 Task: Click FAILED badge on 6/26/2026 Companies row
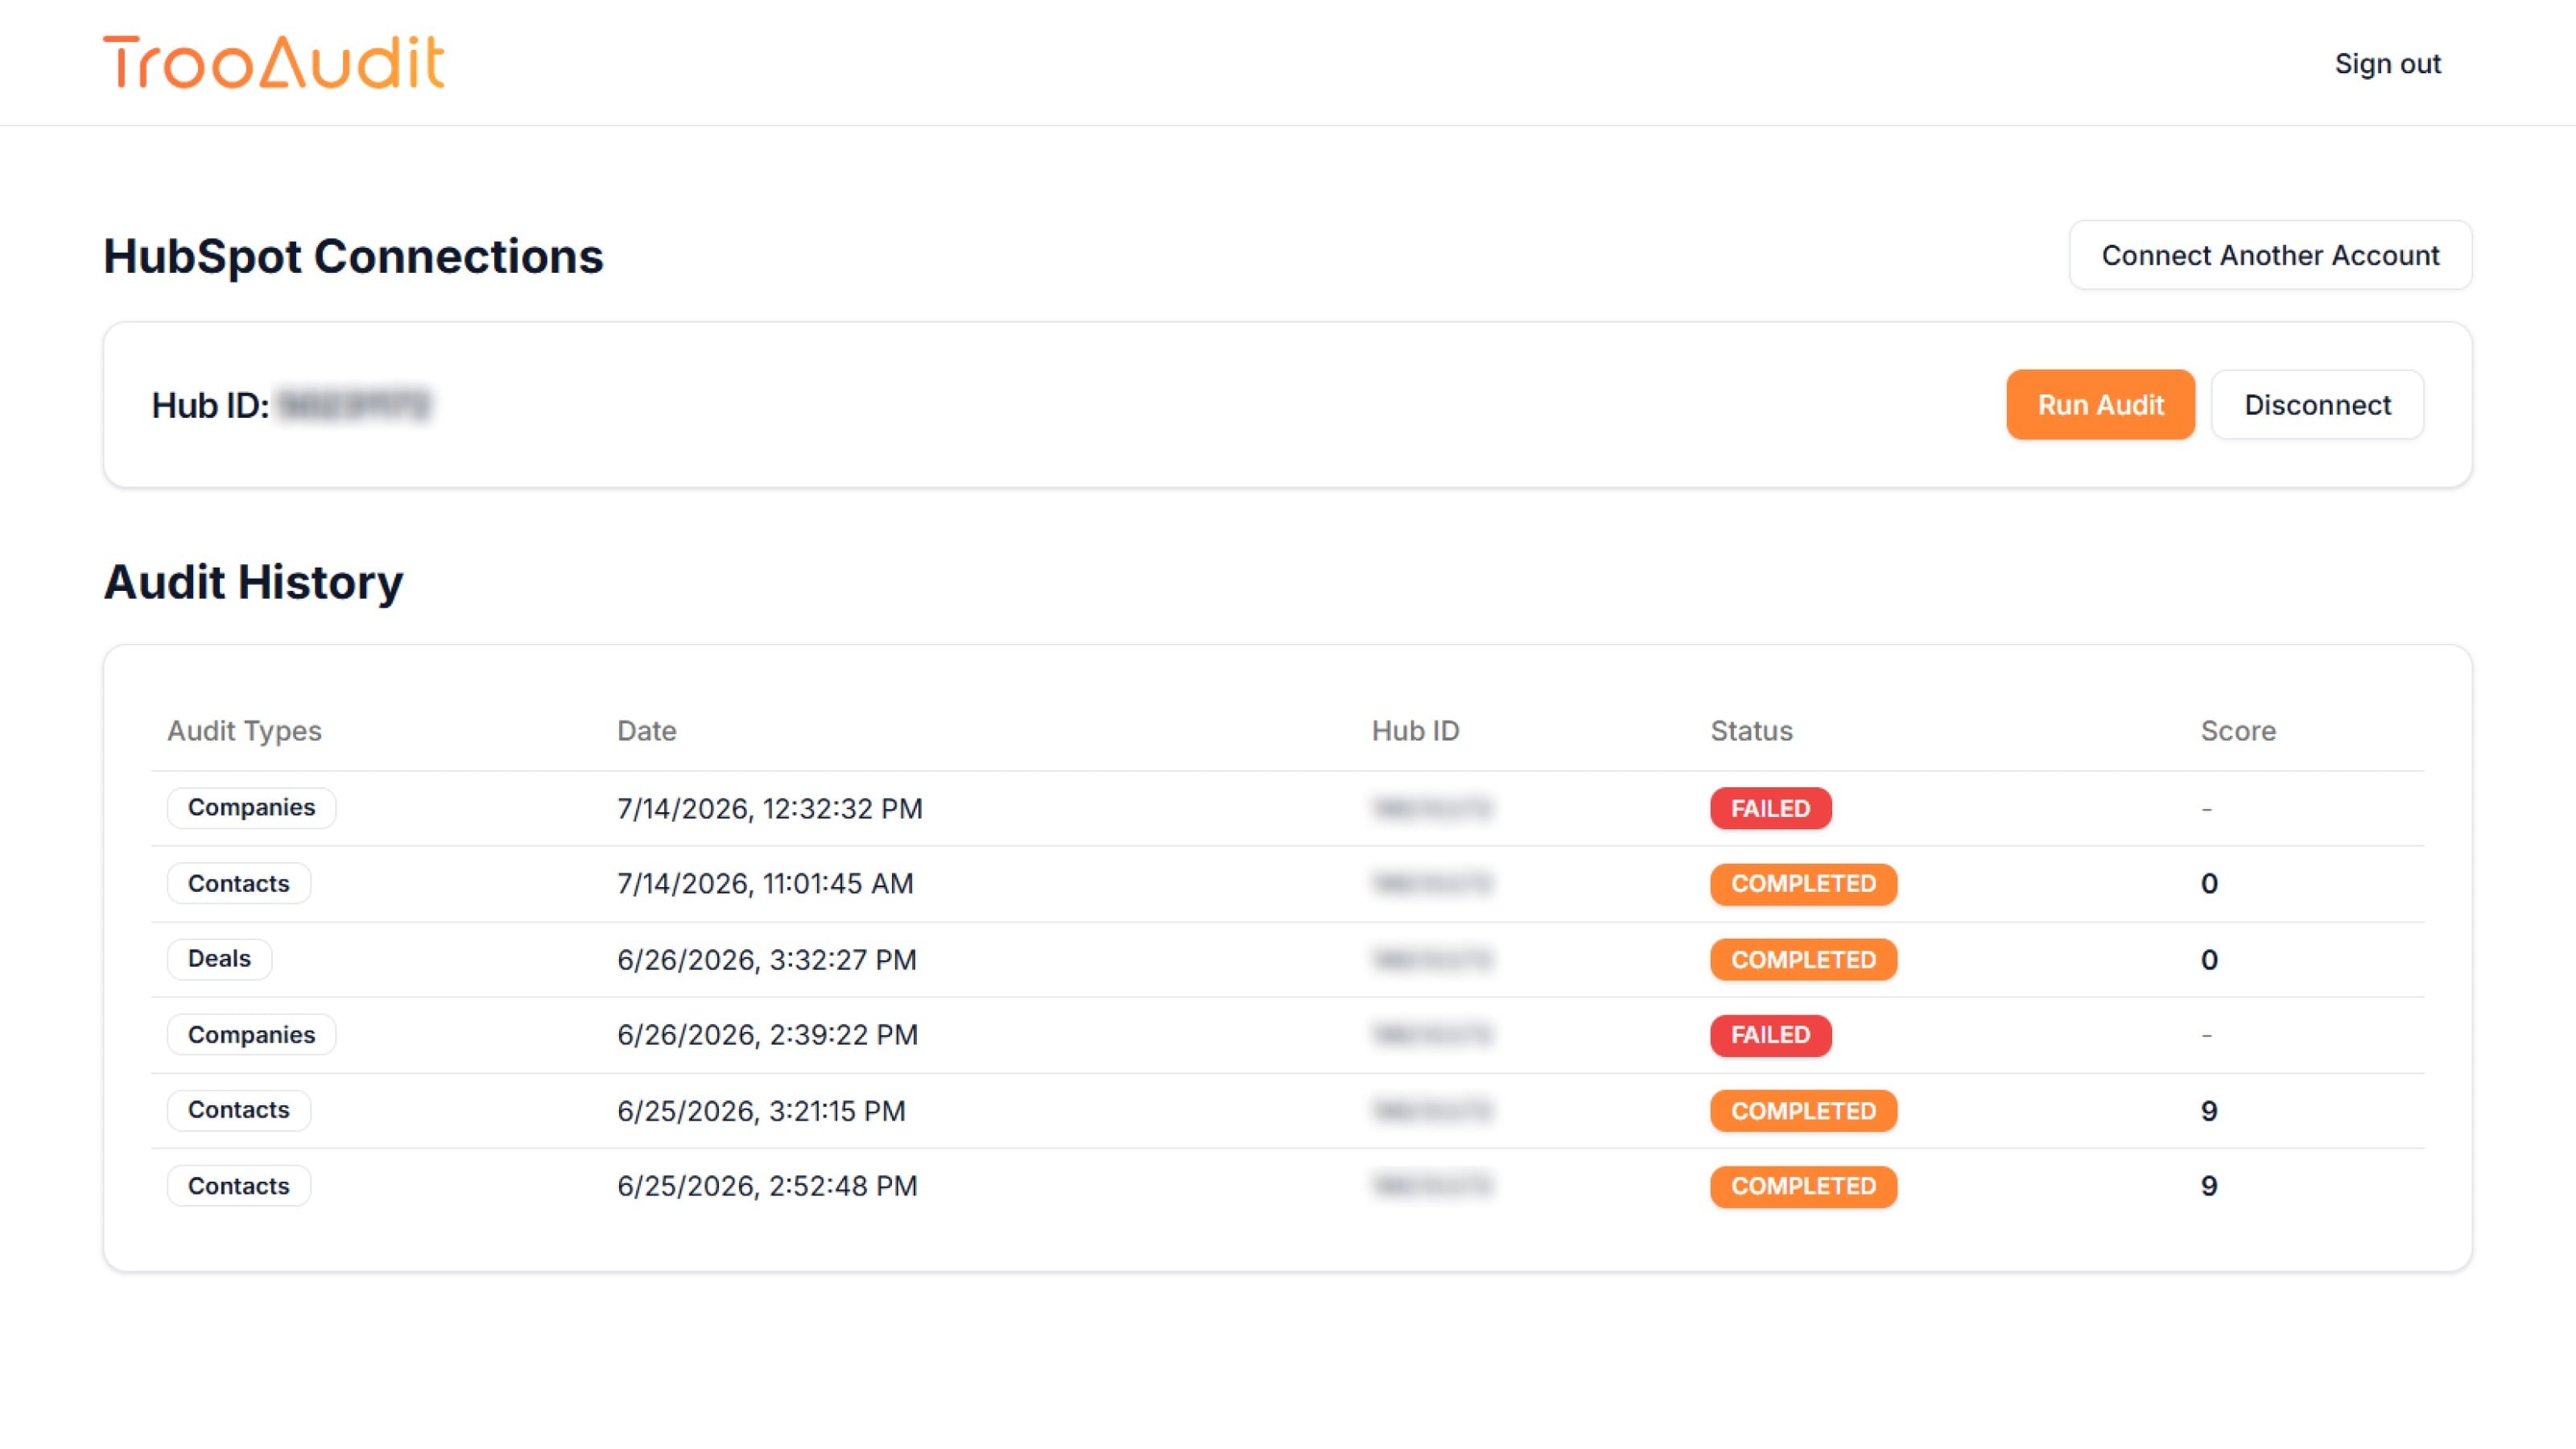tap(1770, 1035)
